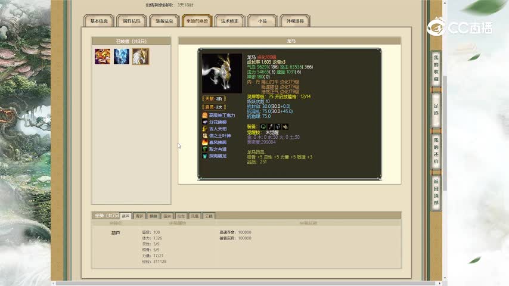Click the 龙马 portrait image
The height and width of the screenshot is (286, 509).
click(x=222, y=73)
